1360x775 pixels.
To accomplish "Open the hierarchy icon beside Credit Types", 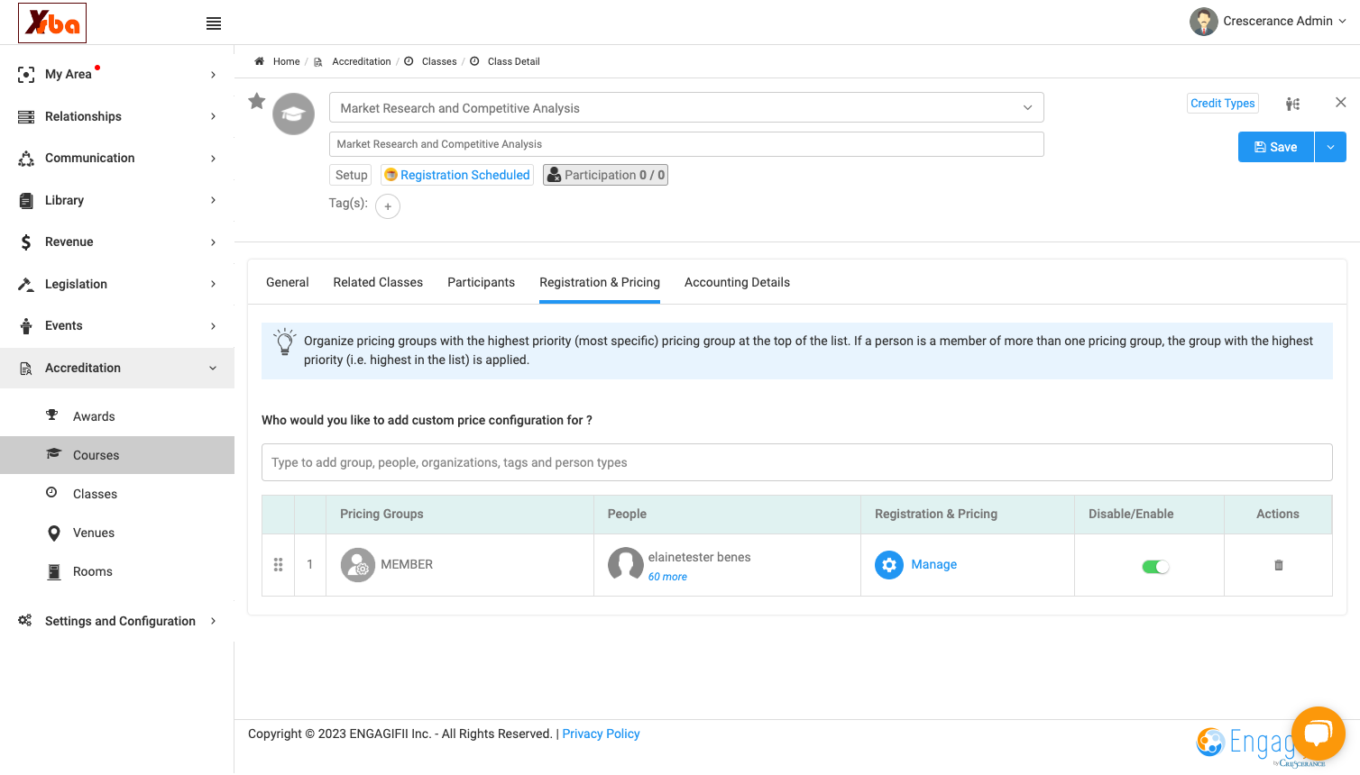I will click(1292, 104).
